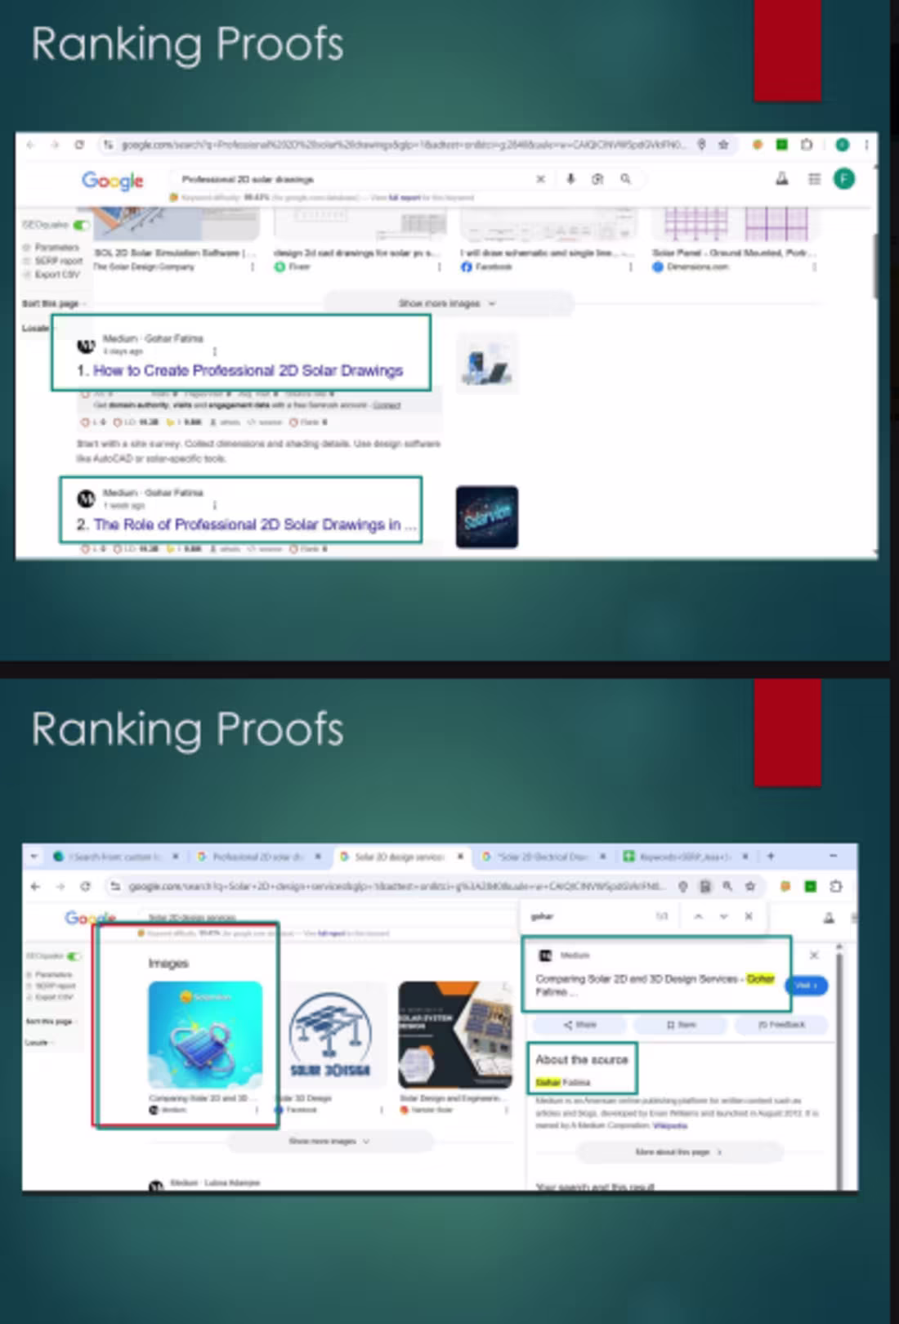Click bookmark star in lower slide's browser
899x1324 pixels.
749,886
